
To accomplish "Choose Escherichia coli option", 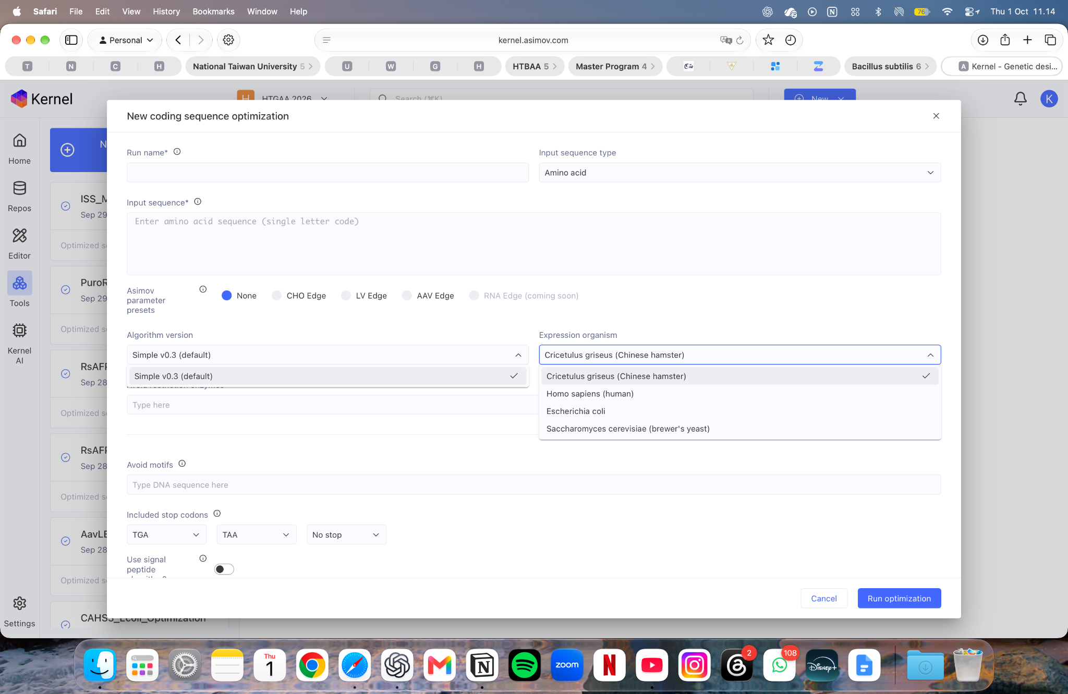I will point(739,411).
